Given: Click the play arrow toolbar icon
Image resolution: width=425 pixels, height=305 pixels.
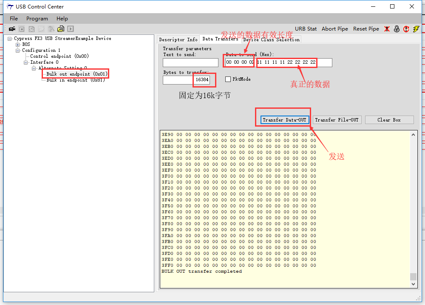Looking at the screenshot, I should [71, 29].
